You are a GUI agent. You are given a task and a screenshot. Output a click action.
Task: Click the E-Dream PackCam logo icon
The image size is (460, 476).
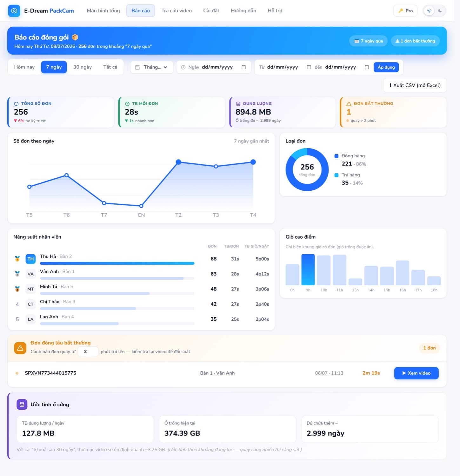point(14,11)
